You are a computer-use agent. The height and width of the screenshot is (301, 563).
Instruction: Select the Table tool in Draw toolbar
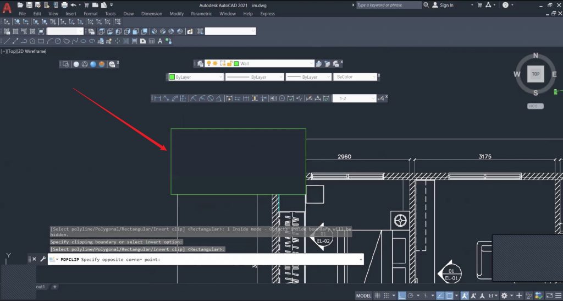tap(152, 41)
